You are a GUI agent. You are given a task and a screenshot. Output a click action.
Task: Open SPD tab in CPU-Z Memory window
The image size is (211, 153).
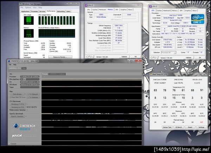click(117, 10)
